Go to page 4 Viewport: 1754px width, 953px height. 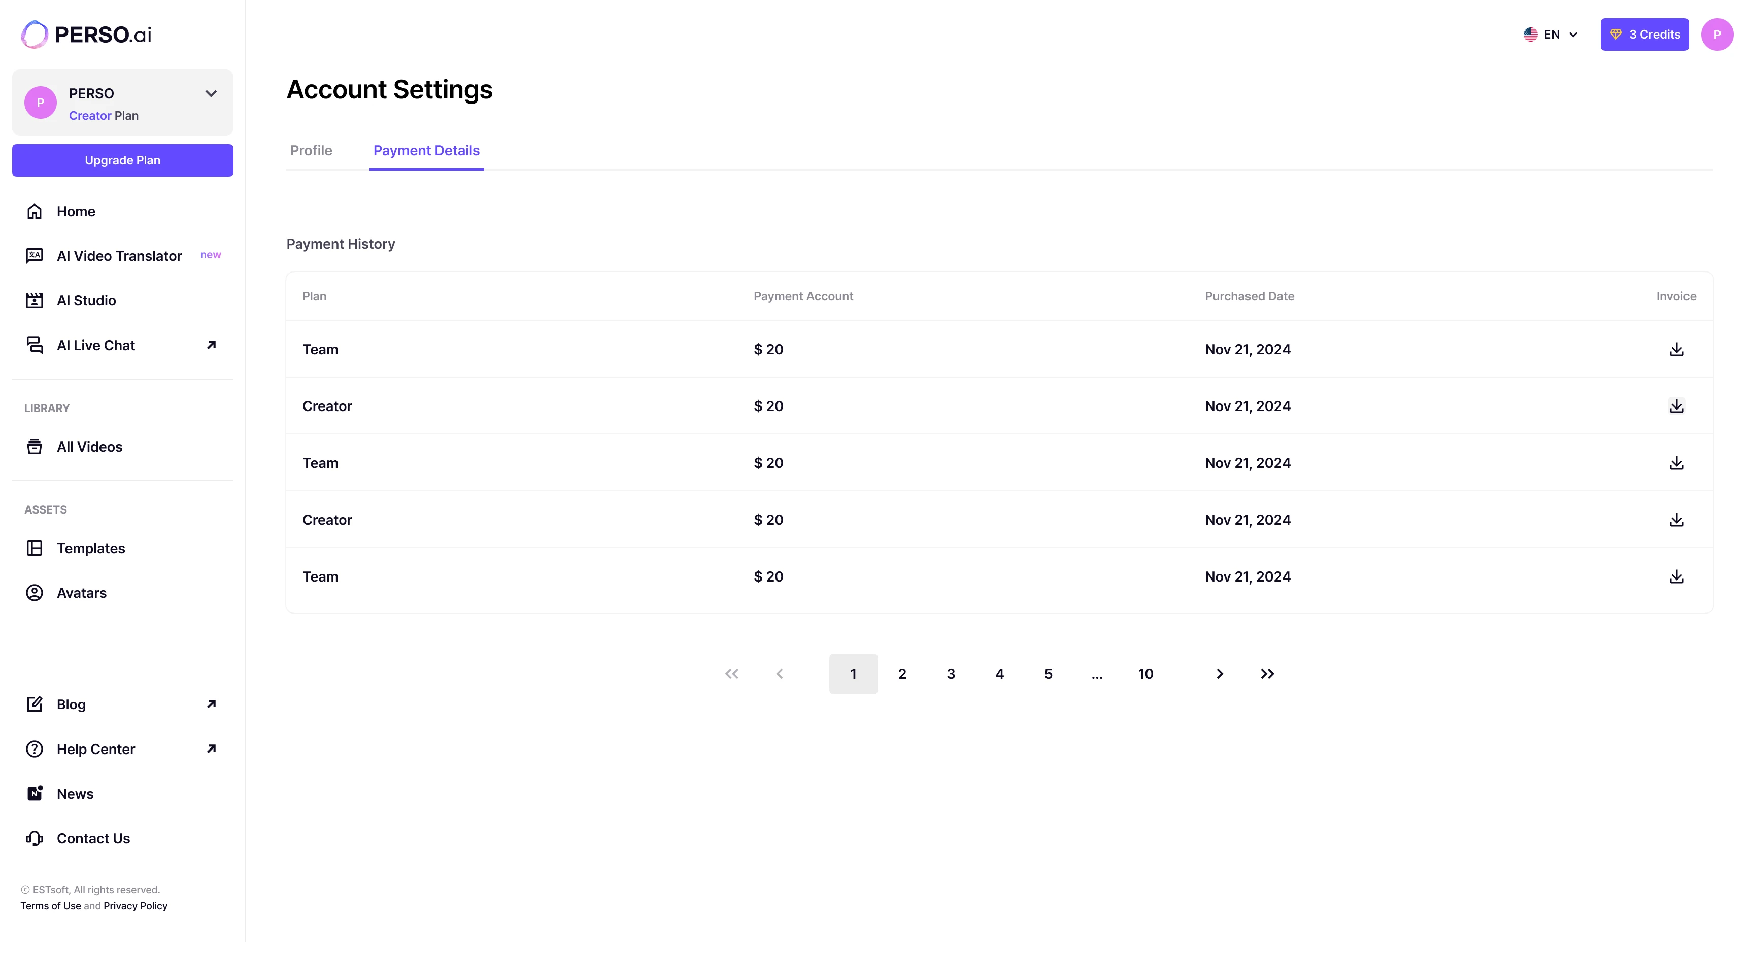click(999, 674)
